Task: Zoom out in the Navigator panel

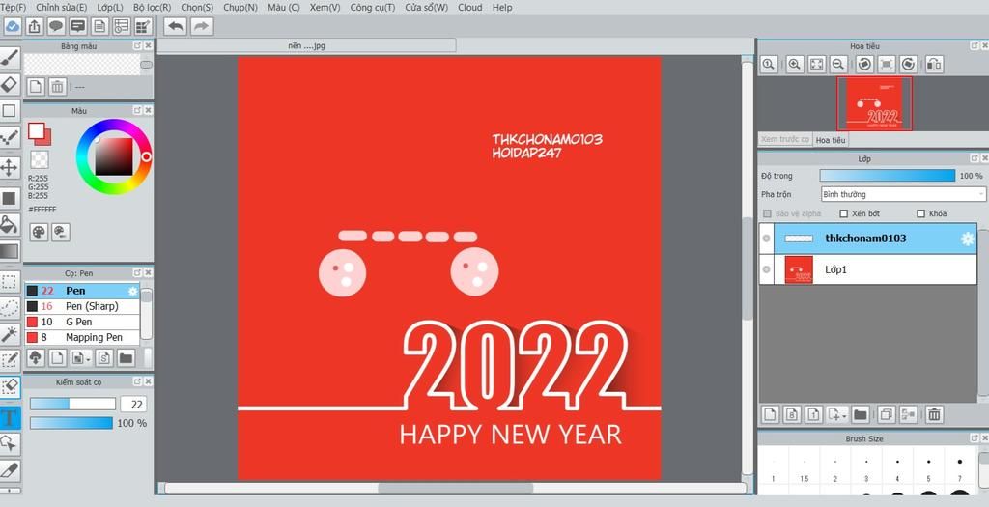Action: (x=837, y=64)
